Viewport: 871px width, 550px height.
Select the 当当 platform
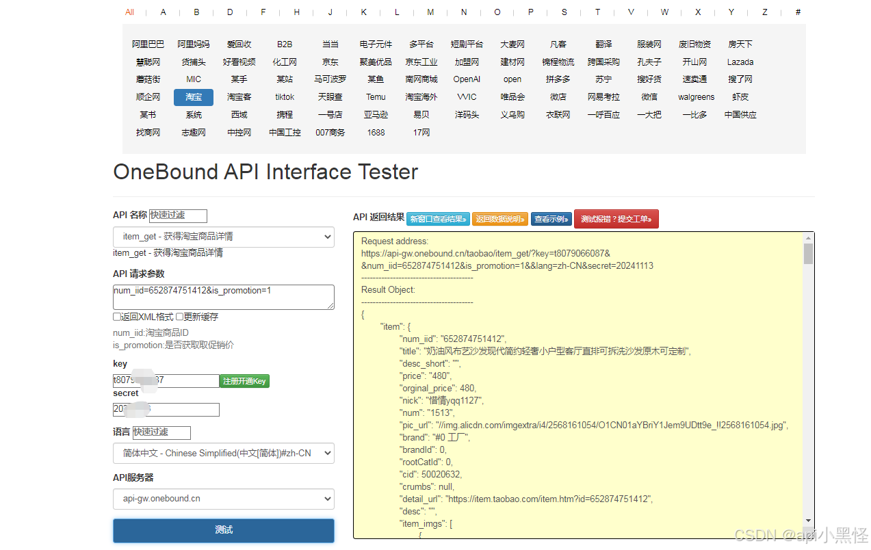(x=330, y=44)
